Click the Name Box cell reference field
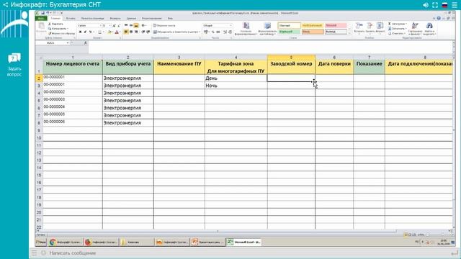 coord(50,43)
